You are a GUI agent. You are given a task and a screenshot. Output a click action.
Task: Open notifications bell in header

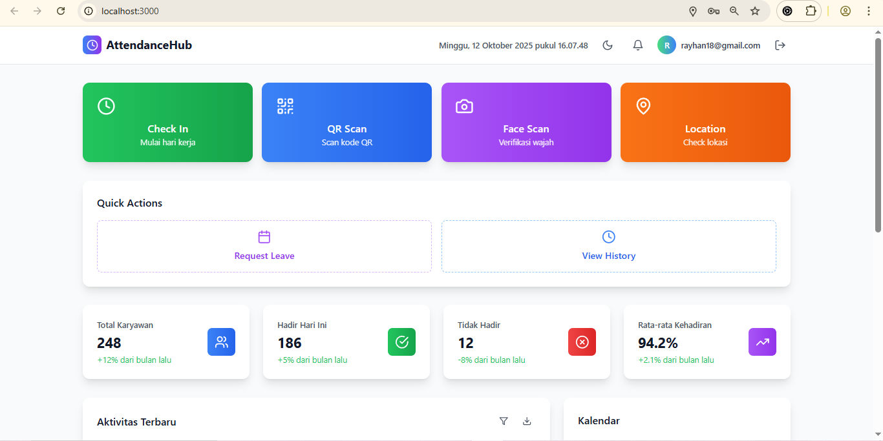coord(638,45)
